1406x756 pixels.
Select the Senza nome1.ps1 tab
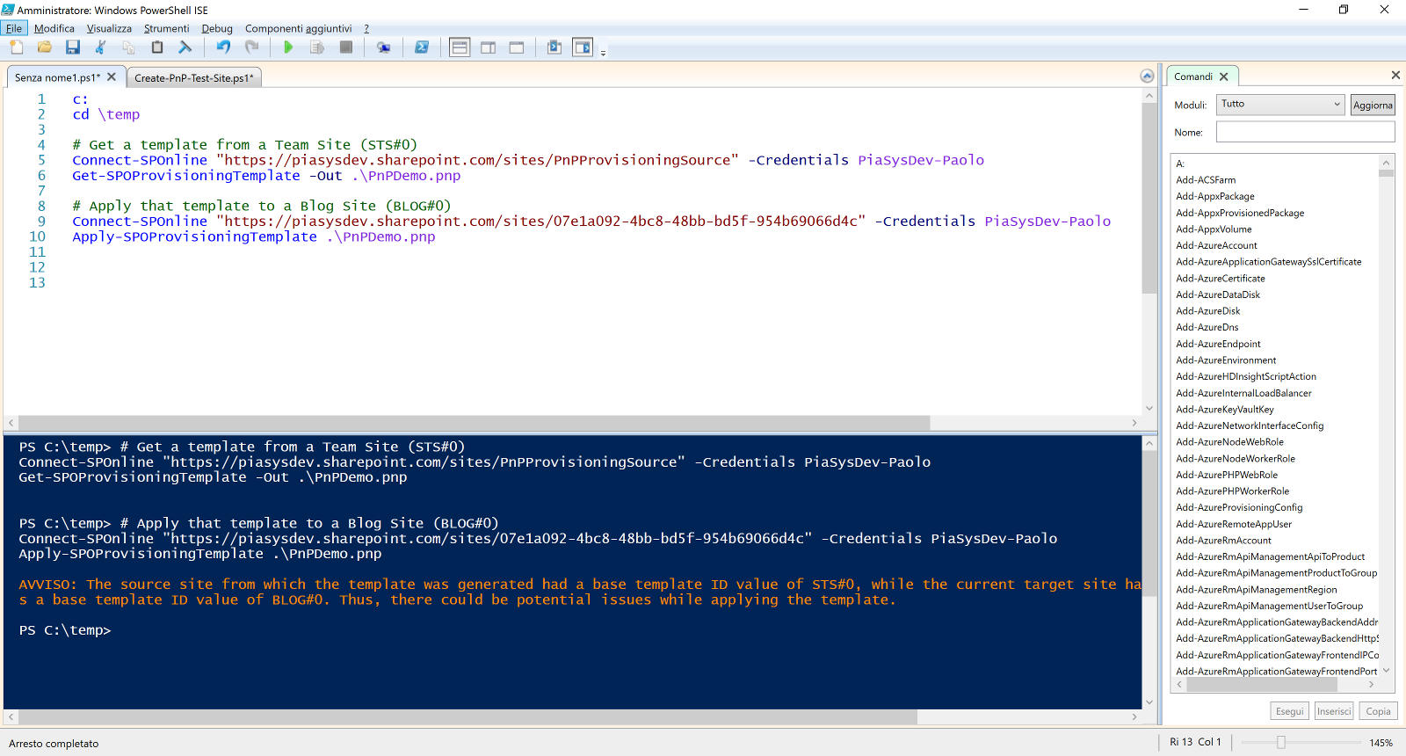tap(58, 77)
